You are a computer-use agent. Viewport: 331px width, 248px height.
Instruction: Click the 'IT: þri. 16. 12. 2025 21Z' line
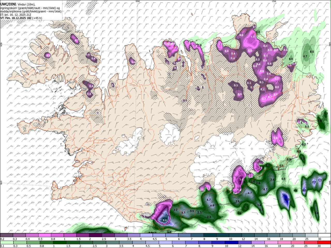click(16, 15)
